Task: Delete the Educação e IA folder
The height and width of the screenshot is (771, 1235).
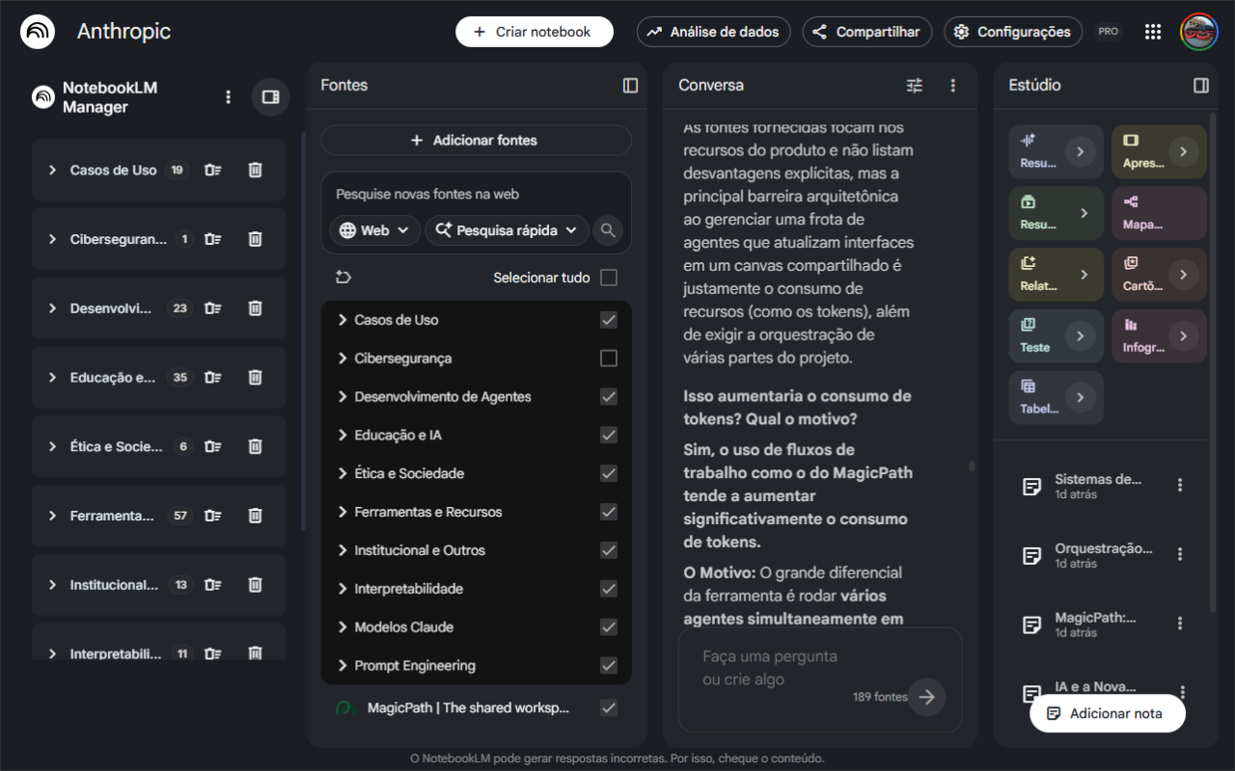Action: [x=255, y=378]
